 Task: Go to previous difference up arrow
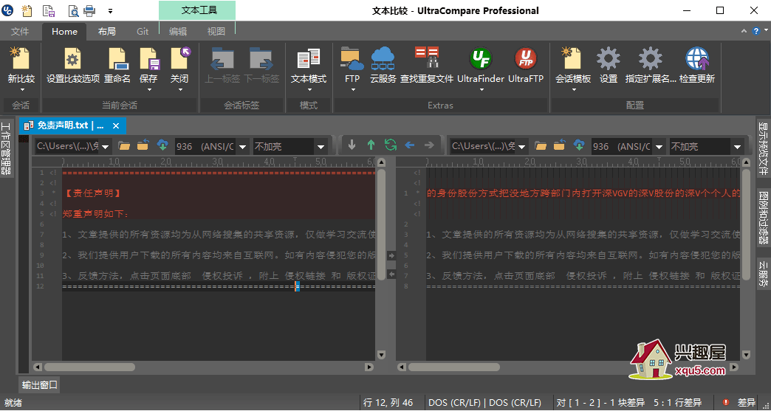(x=371, y=145)
